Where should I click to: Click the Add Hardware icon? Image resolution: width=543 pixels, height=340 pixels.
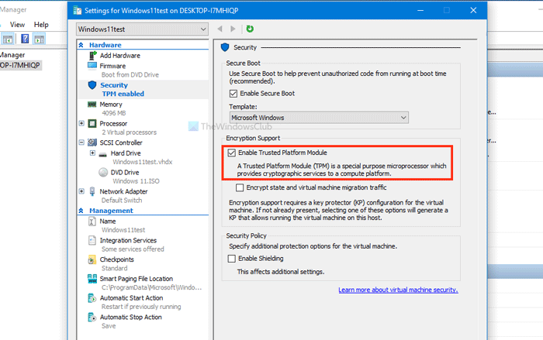(92, 56)
